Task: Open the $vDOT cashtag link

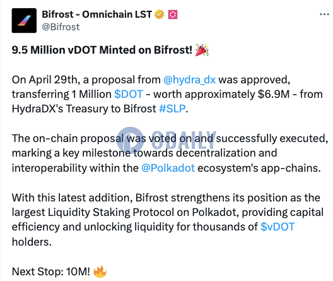Action: pyautogui.click(x=277, y=227)
